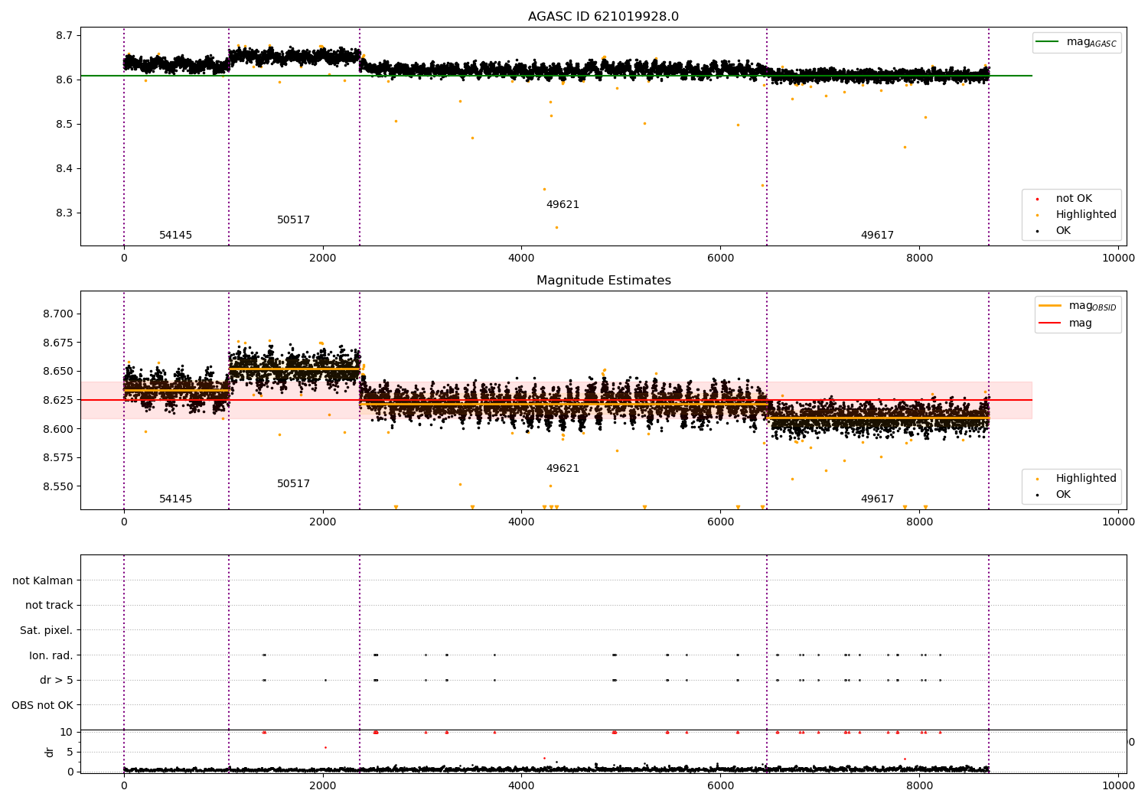The image size is (1148, 803).
Task: Select the "Ion. rad." row label
Action: point(51,655)
